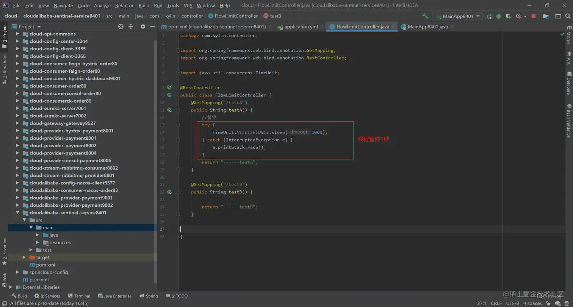This screenshot has width=573, height=307.
Task: Open the Ant tool window
Action: (569, 58)
